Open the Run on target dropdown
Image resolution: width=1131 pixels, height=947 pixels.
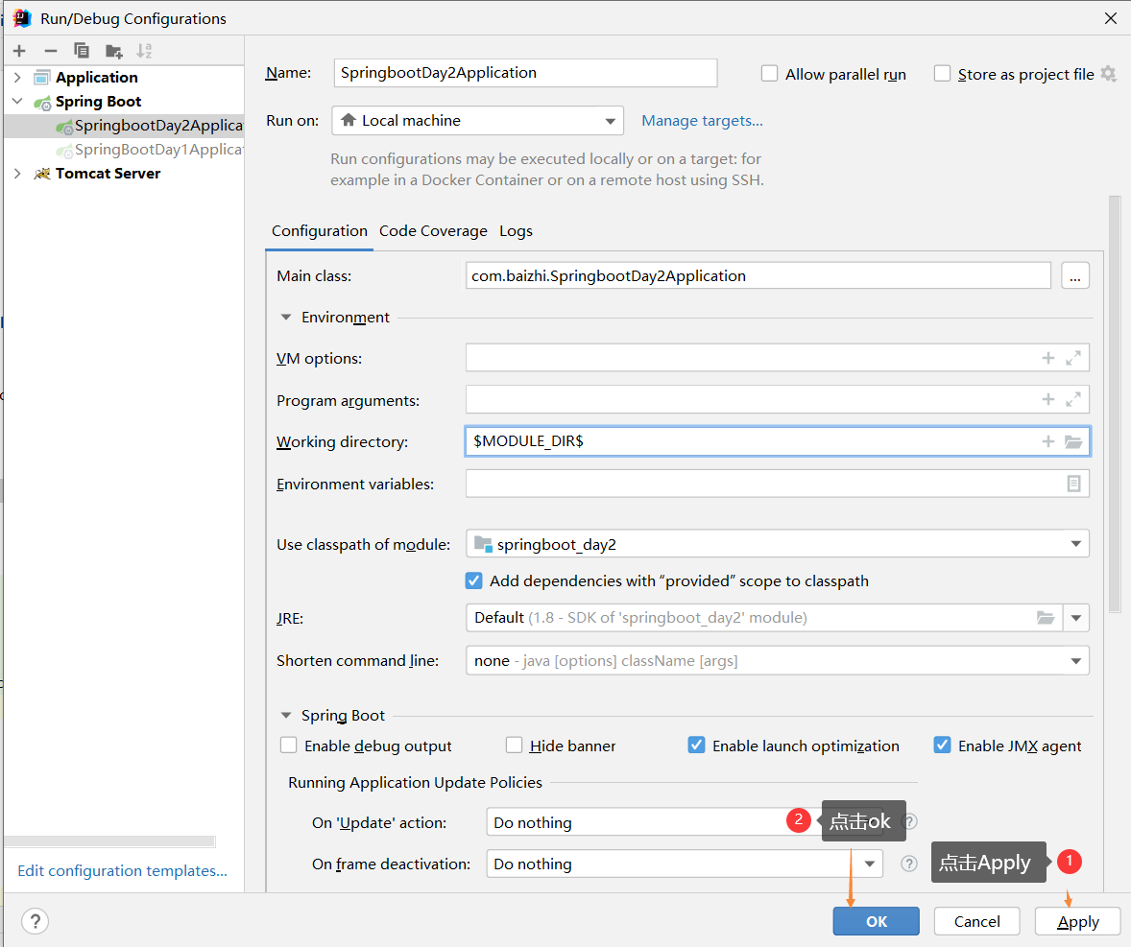pyautogui.click(x=477, y=120)
